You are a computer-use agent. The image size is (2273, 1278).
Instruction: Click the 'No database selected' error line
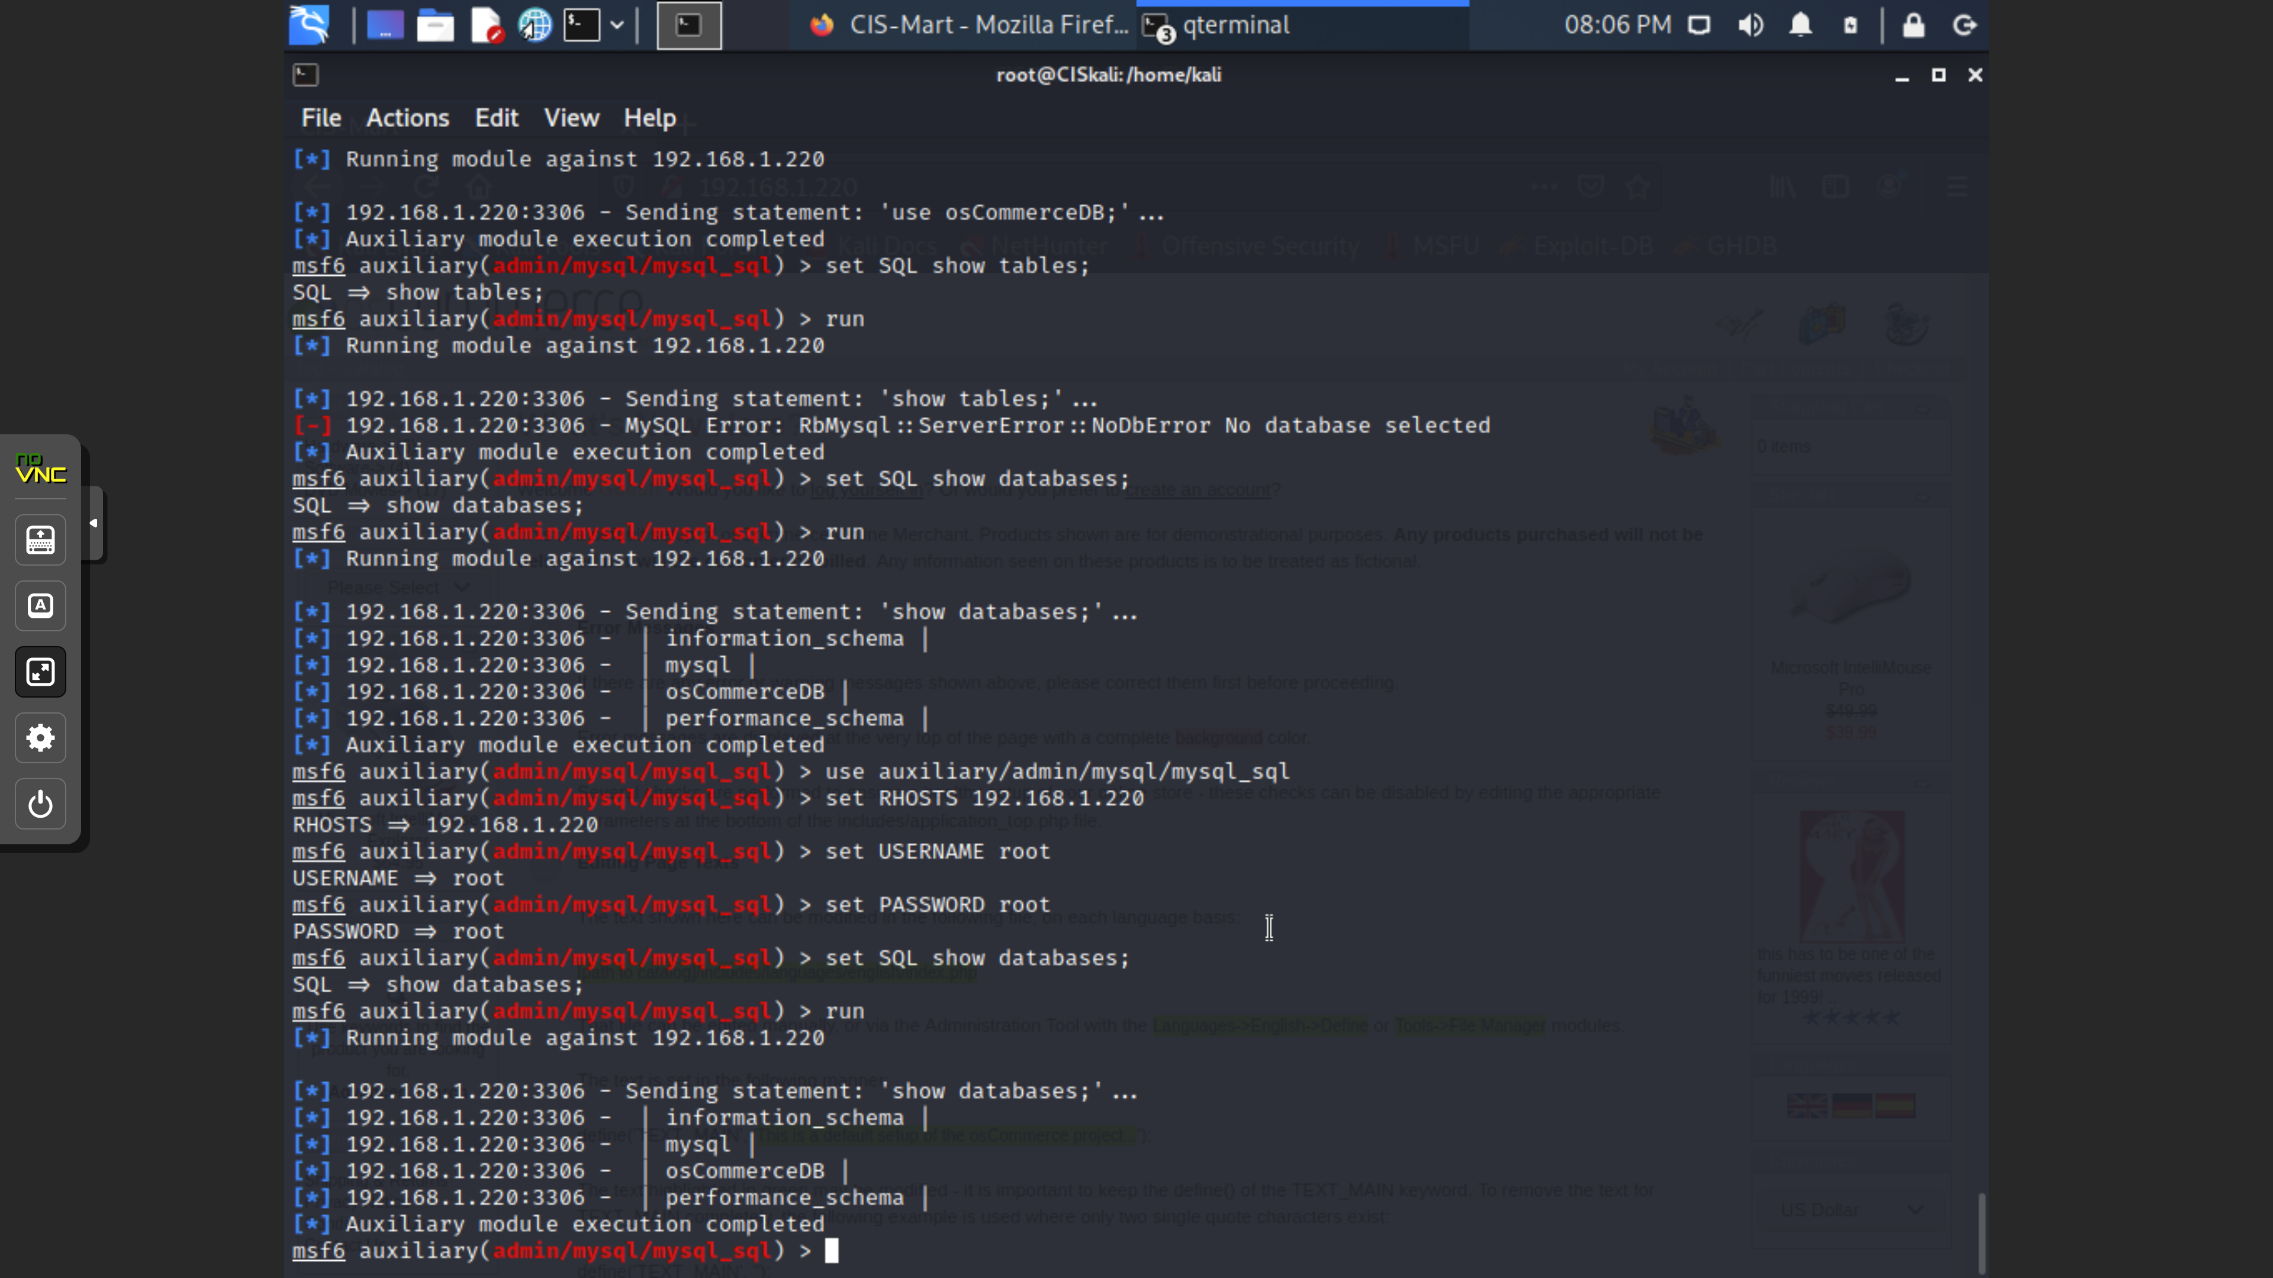891,426
